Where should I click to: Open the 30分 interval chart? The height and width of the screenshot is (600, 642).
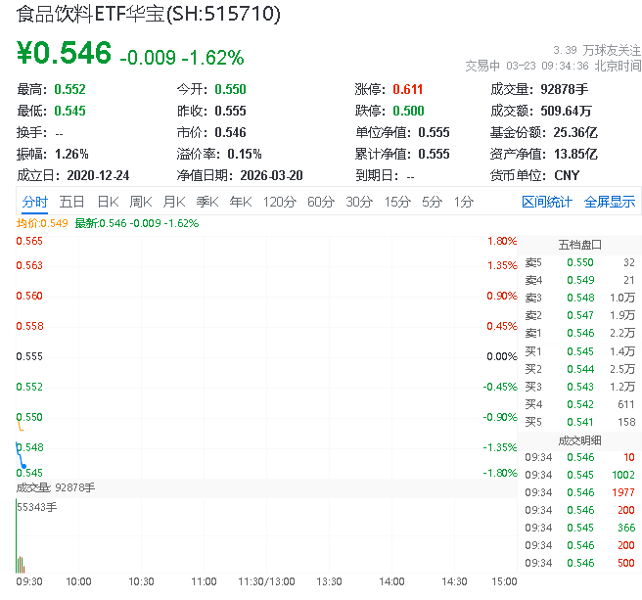(x=359, y=202)
